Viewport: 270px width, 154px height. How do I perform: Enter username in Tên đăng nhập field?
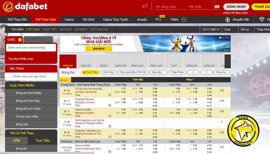tap(170, 7)
